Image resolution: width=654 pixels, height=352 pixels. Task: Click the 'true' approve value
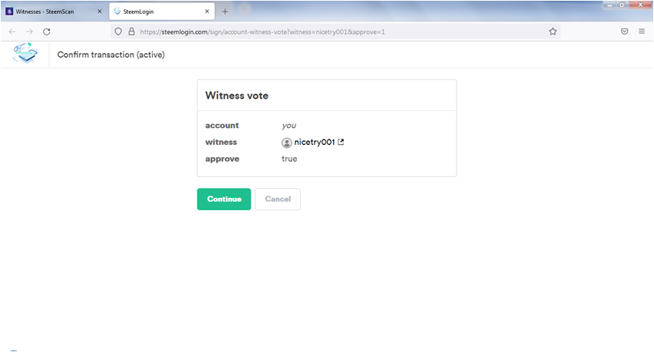click(x=289, y=159)
